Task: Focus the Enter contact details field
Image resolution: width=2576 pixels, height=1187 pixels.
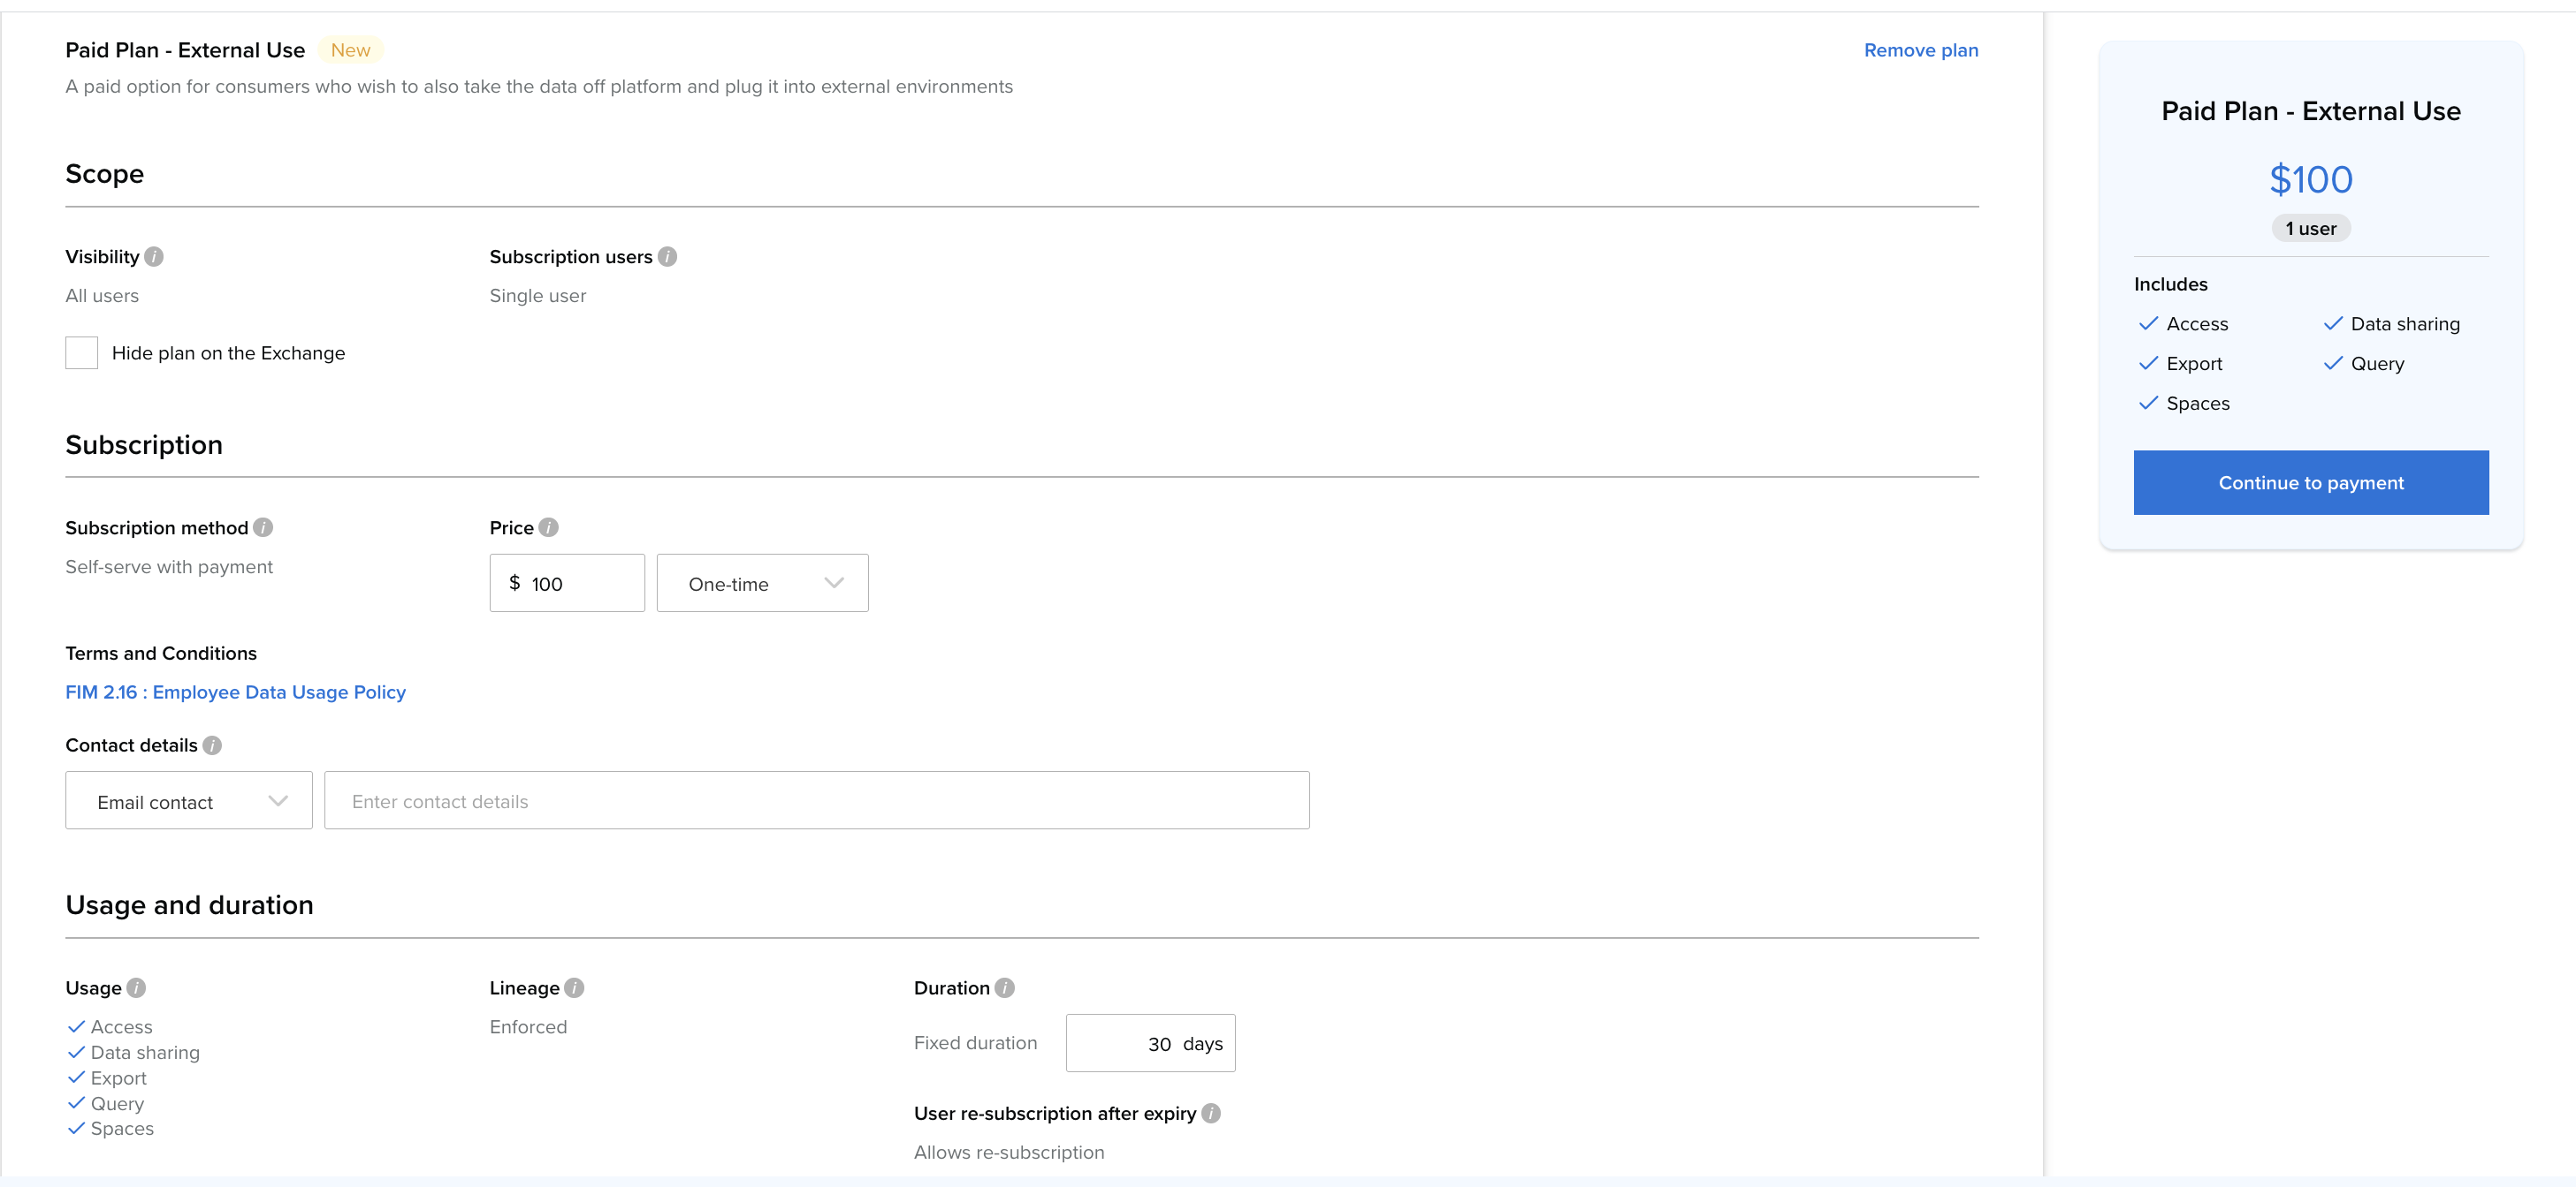Action: click(816, 801)
